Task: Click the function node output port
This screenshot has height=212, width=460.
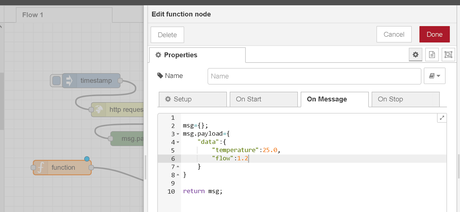Action: [91, 167]
